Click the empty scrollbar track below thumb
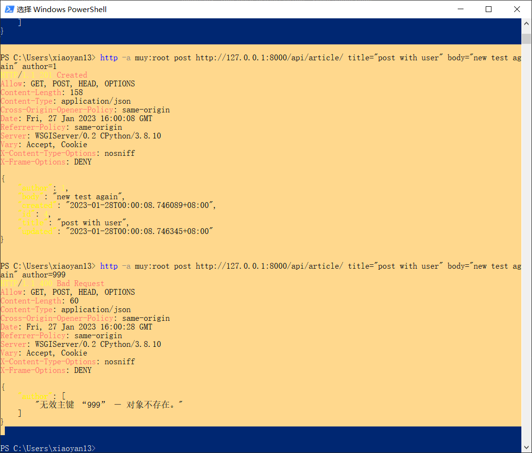This screenshot has width=532, height=453. click(x=526, y=241)
